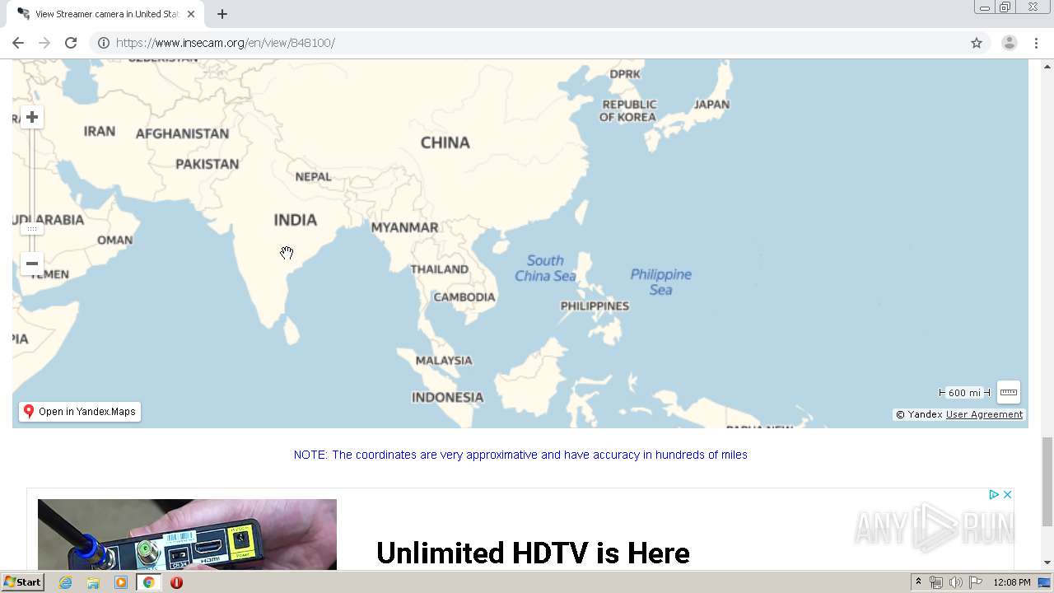Click the MYANMAR label on the map
This screenshot has height=593, width=1054.
point(404,227)
